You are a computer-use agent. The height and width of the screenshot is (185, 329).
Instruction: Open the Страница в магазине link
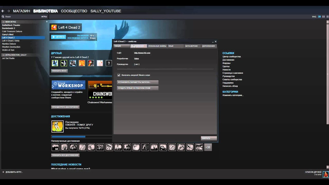[233, 73]
